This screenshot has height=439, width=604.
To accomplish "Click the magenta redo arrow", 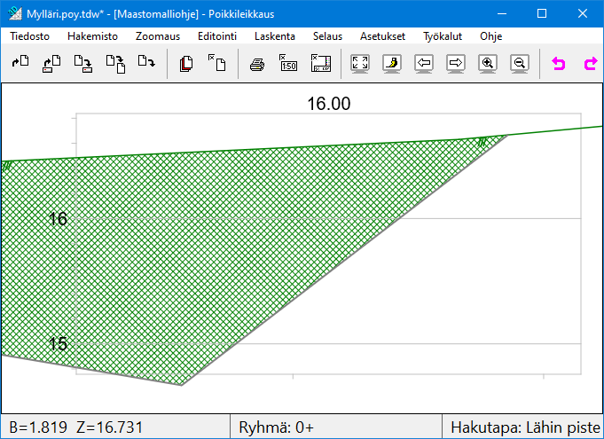I will (x=590, y=64).
